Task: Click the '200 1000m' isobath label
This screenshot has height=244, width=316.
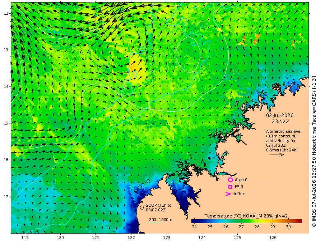Action: (x=161, y=220)
